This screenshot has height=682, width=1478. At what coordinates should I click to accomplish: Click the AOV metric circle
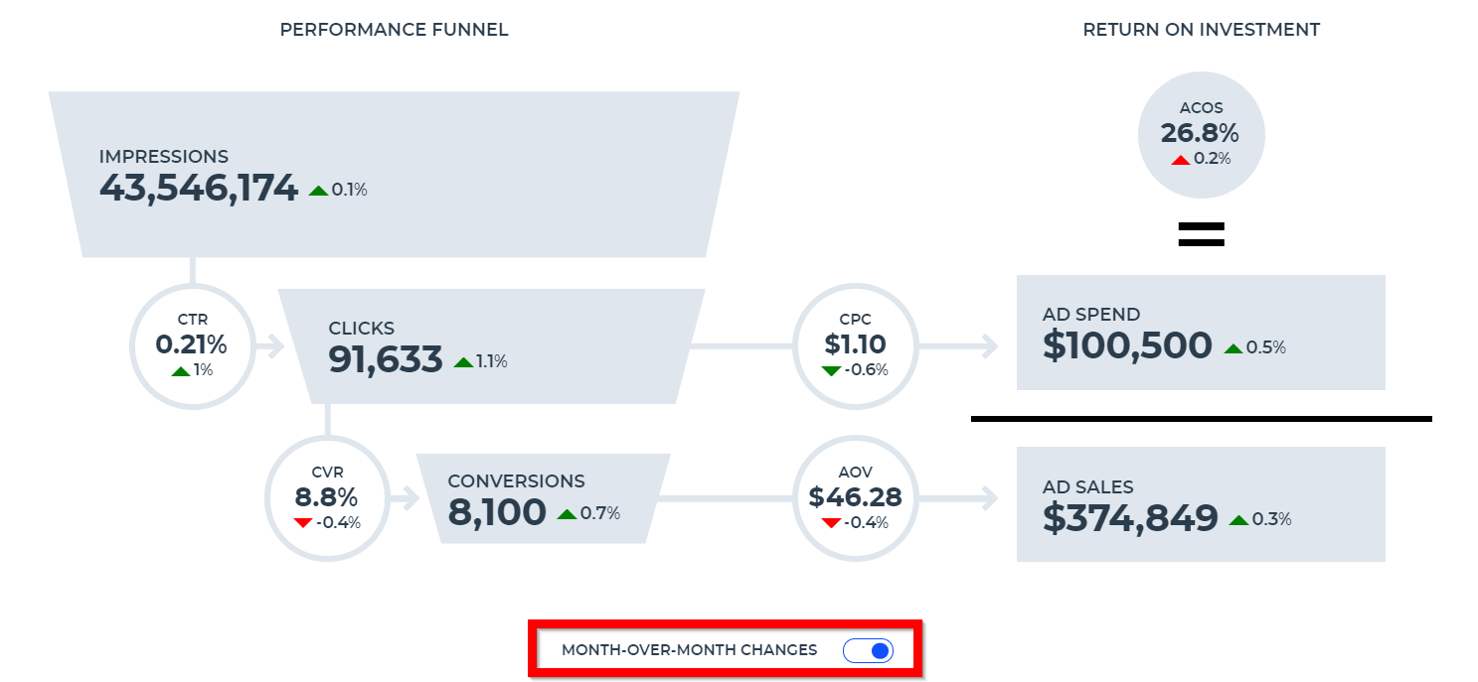[x=856, y=496]
